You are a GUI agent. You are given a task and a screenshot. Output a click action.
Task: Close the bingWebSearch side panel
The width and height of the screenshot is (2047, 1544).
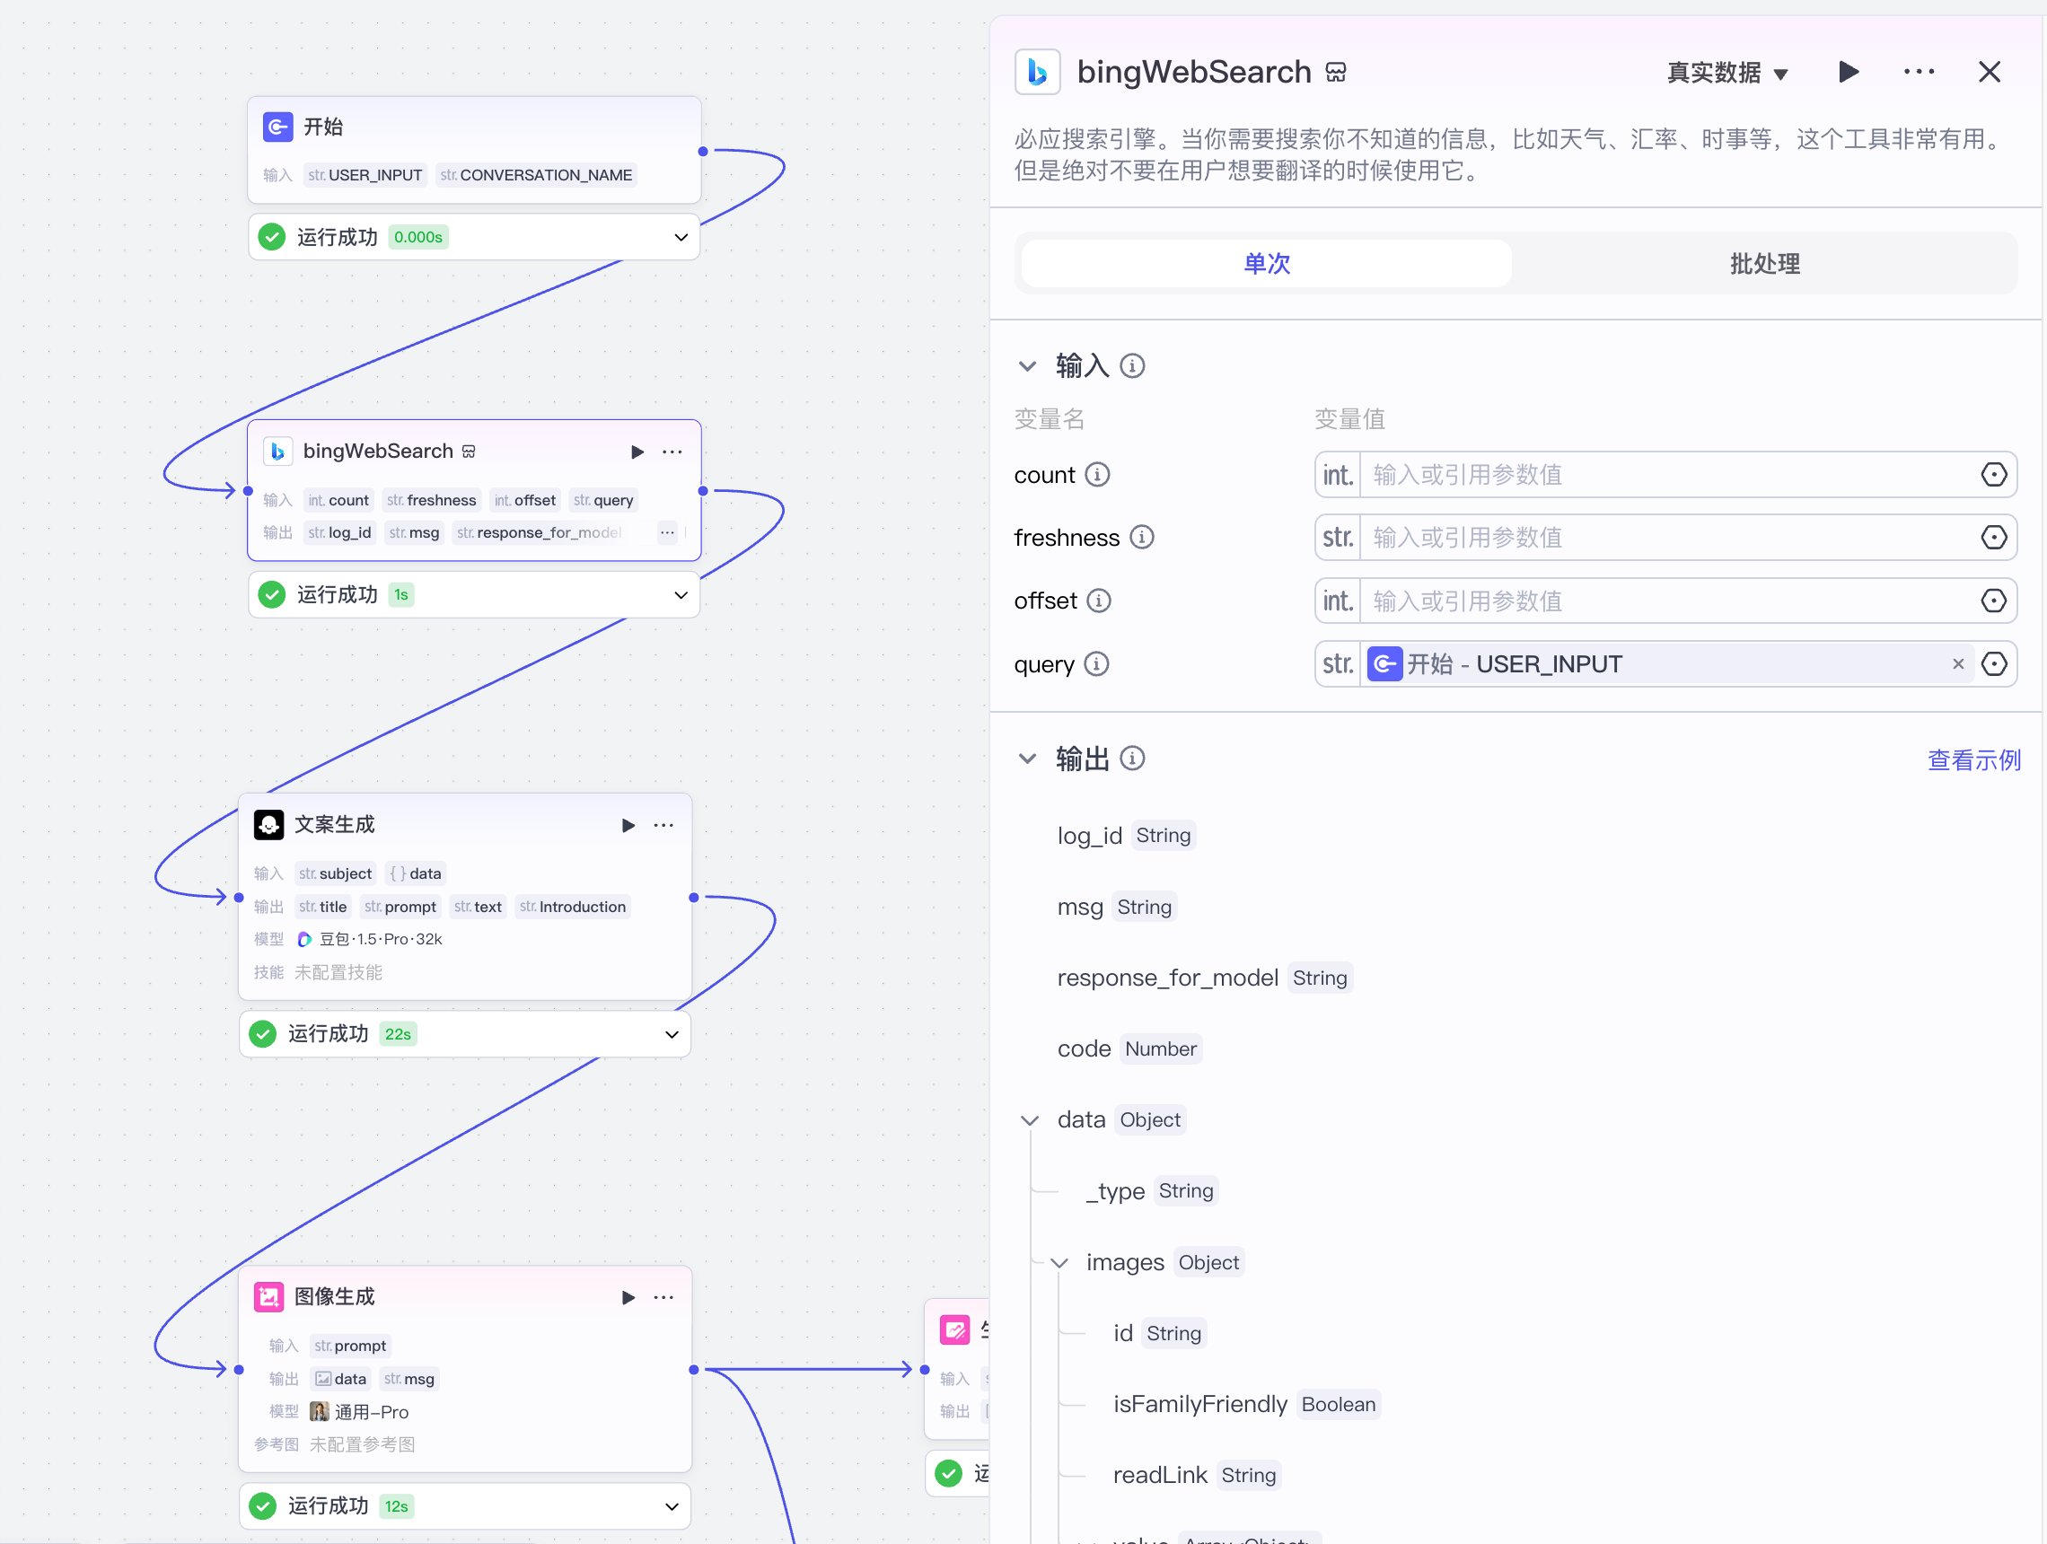(1989, 72)
